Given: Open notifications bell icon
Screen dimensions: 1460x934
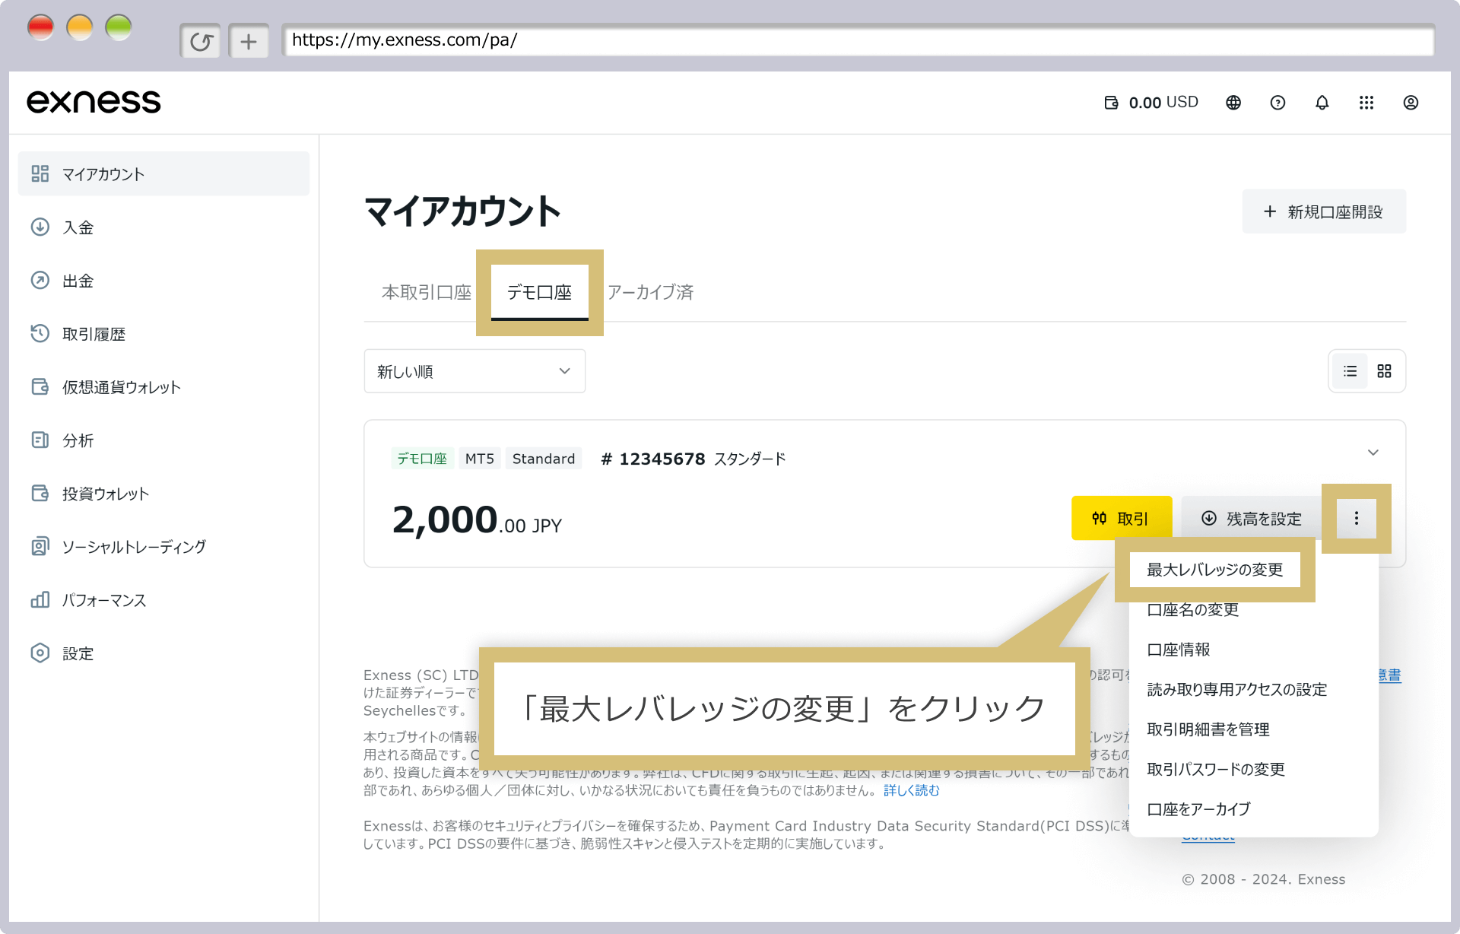Looking at the screenshot, I should (1322, 103).
